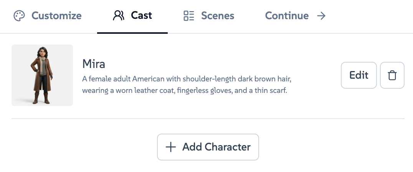Click description line starting 'A female adult American'
This screenshot has width=413, height=172.
pyautogui.click(x=187, y=79)
